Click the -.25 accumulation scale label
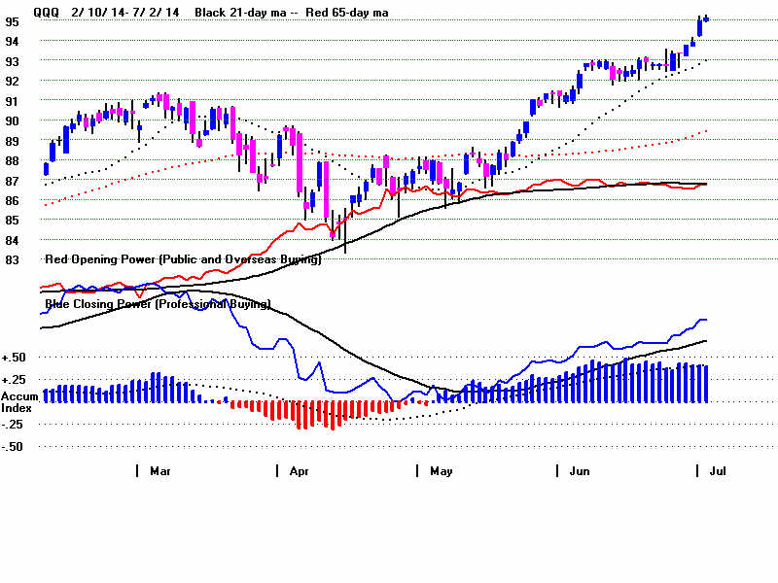This screenshot has width=778, height=583. coord(14,425)
